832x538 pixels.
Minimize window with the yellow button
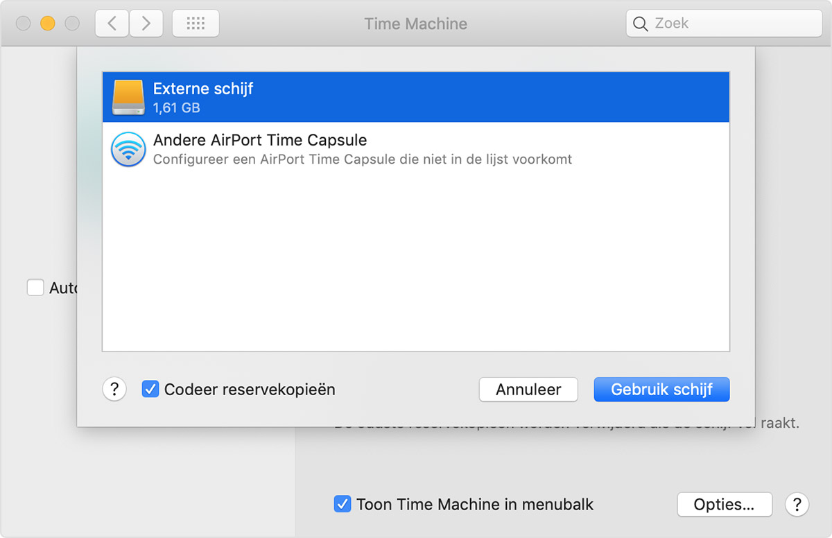coord(48,24)
